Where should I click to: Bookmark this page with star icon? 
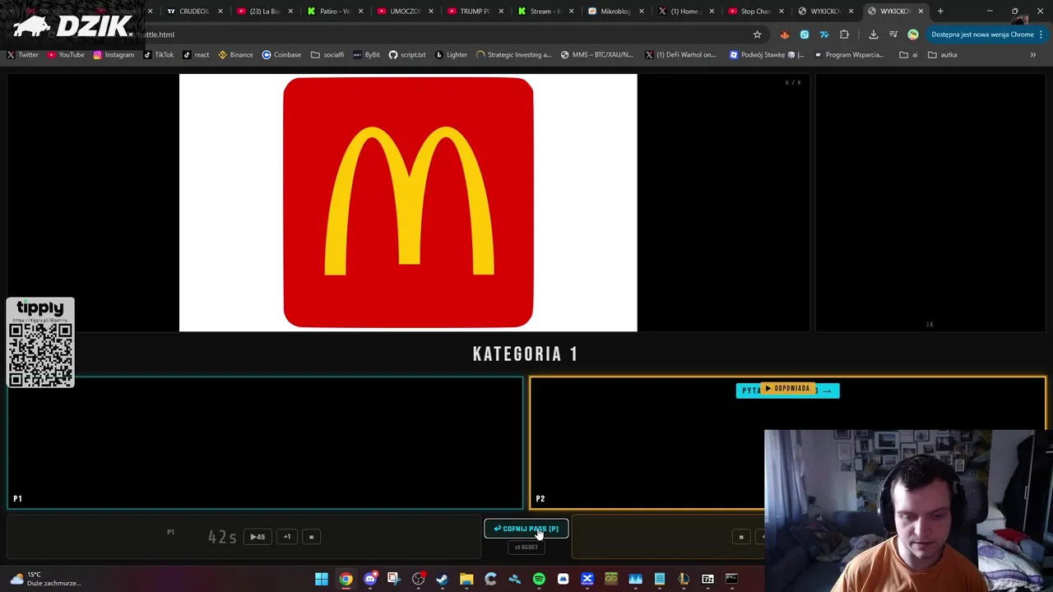[x=757, y=35]
